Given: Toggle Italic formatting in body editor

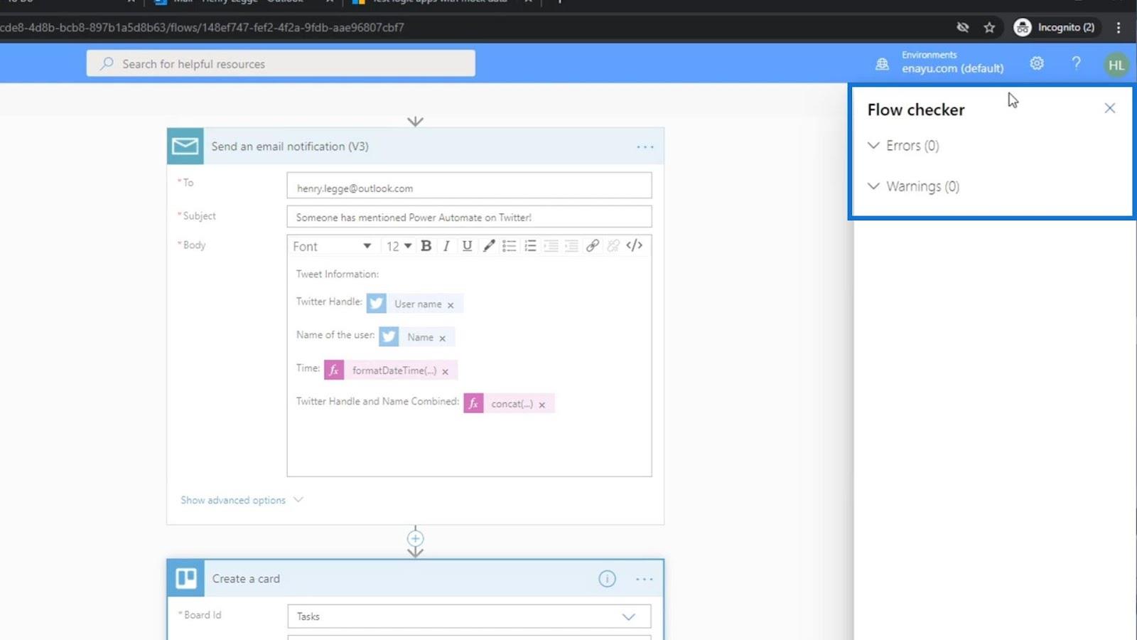Looking at the screenshot, I should coord(446,245).
